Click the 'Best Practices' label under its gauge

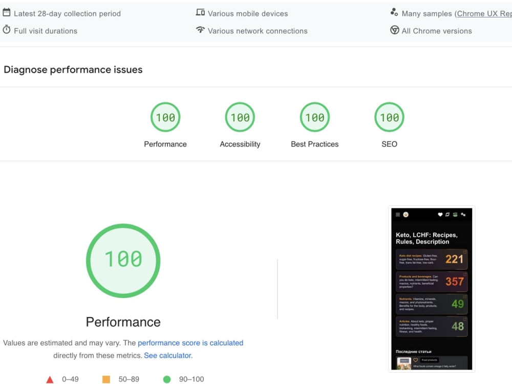click(x=315, y=144)
